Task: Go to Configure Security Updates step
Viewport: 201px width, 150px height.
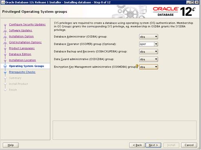Action: pos(27,24)
